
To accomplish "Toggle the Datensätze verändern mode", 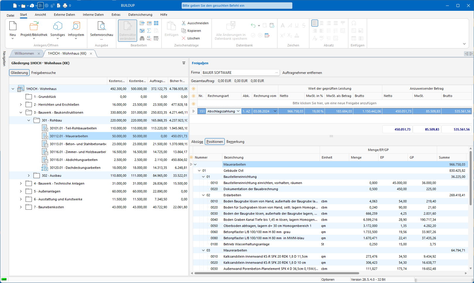I will [127, 30].
